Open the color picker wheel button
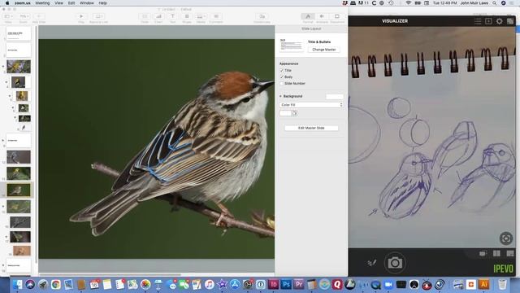This screenshot has height=293, width=520. (x=294, y=113)
